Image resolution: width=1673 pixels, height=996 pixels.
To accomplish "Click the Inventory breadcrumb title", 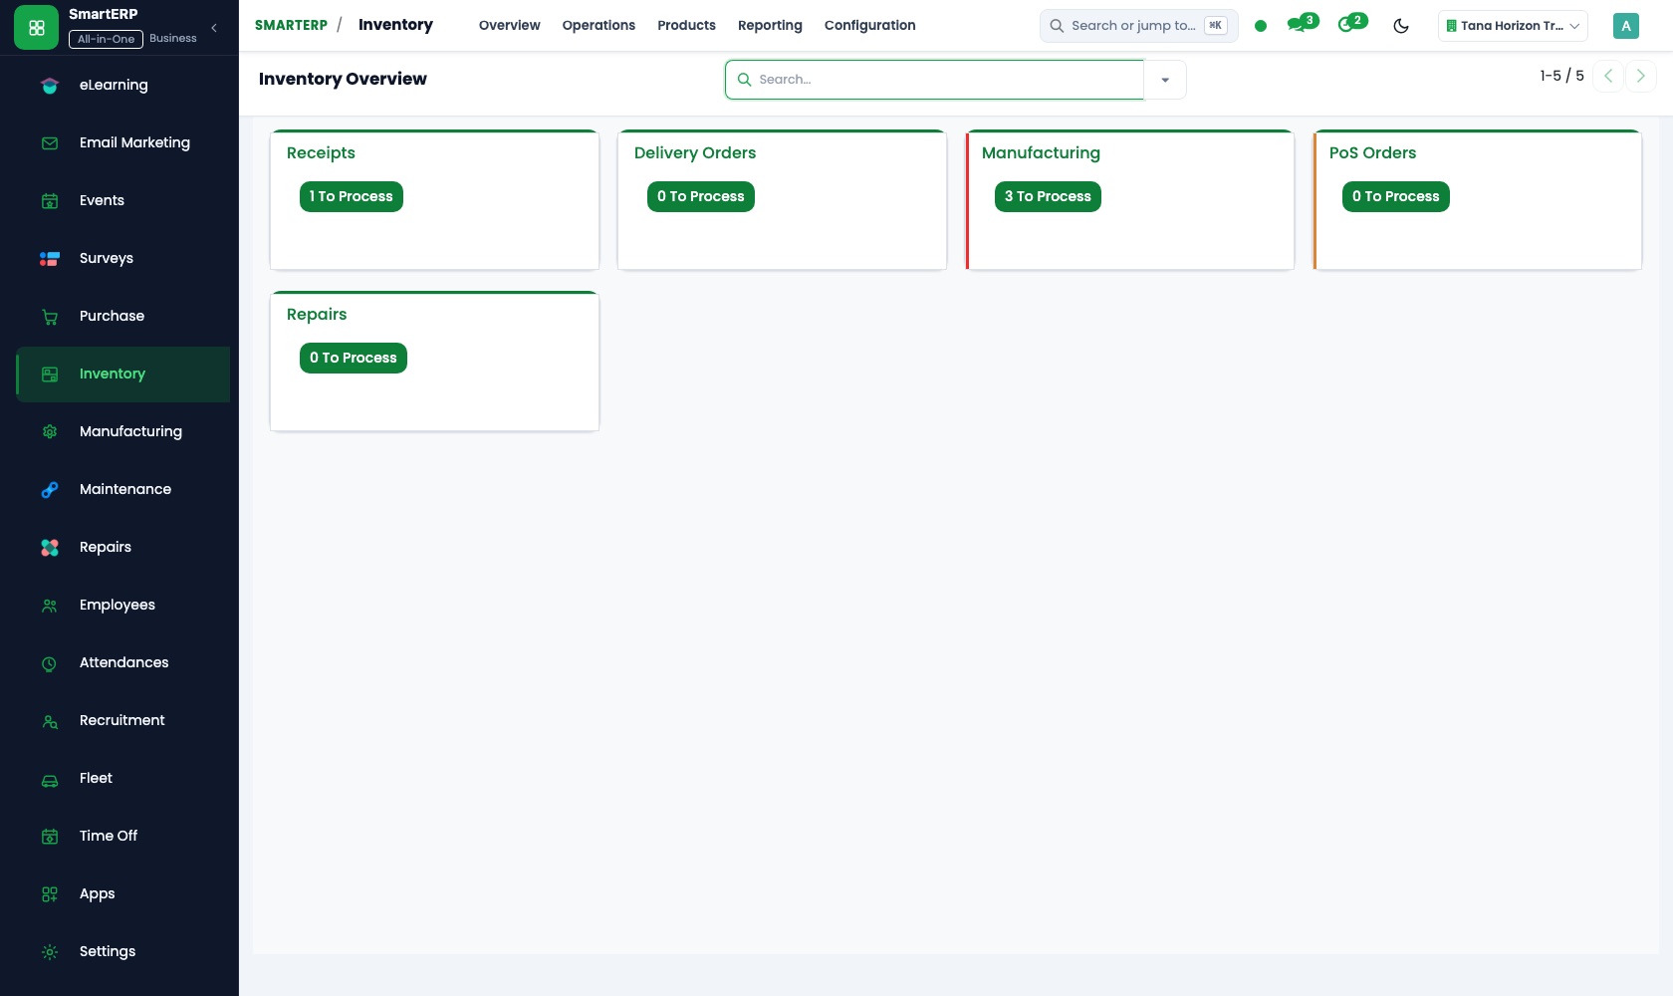I will click(x=395, y=25).
